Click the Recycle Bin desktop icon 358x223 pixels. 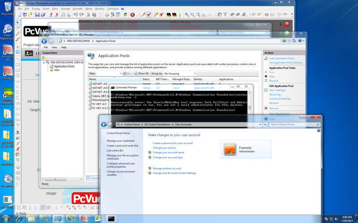click(x=8, y=8)
